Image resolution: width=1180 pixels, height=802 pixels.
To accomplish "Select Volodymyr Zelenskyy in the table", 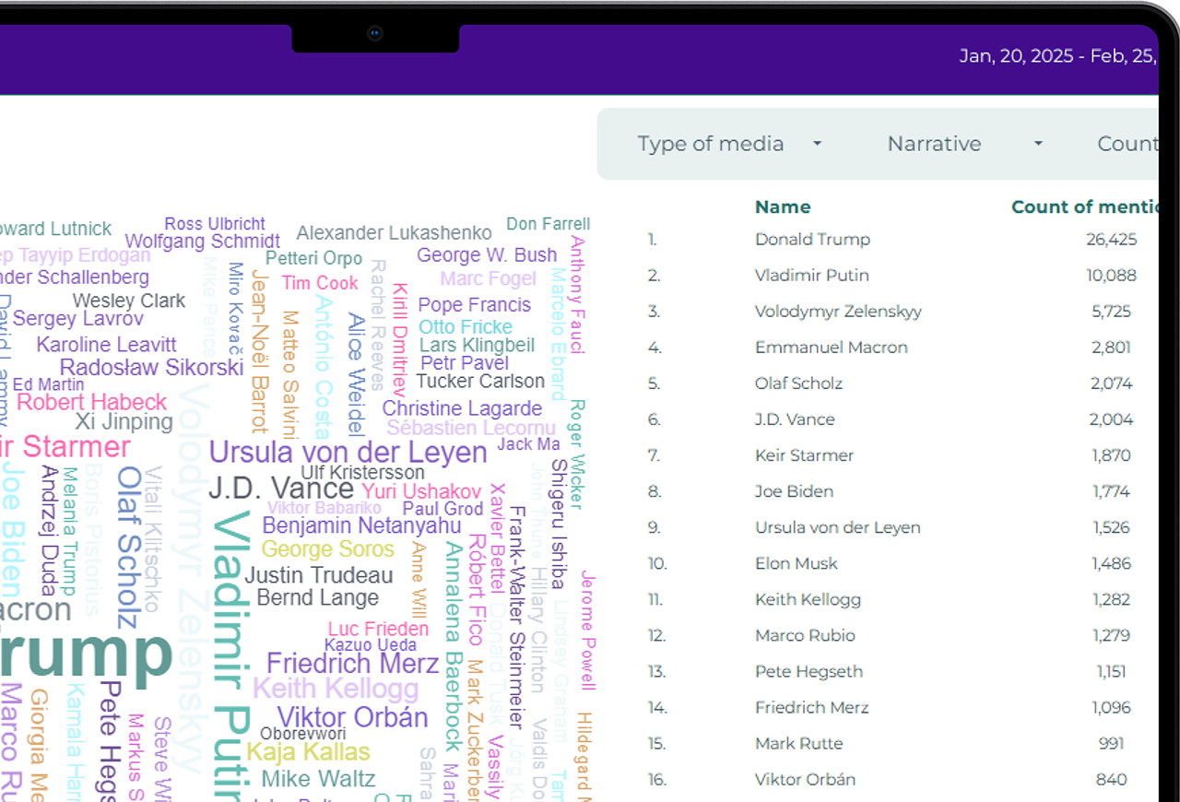I will [x=838, y=311].
